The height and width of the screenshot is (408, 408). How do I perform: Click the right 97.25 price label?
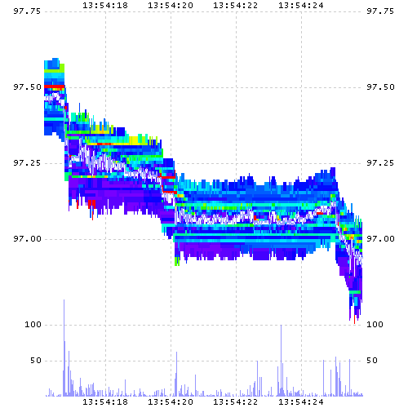pos(380,163)
